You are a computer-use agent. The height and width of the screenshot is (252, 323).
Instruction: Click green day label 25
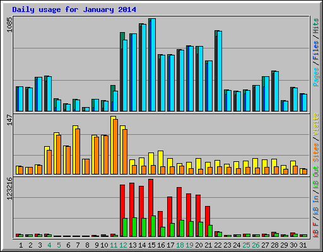point(246,245)
